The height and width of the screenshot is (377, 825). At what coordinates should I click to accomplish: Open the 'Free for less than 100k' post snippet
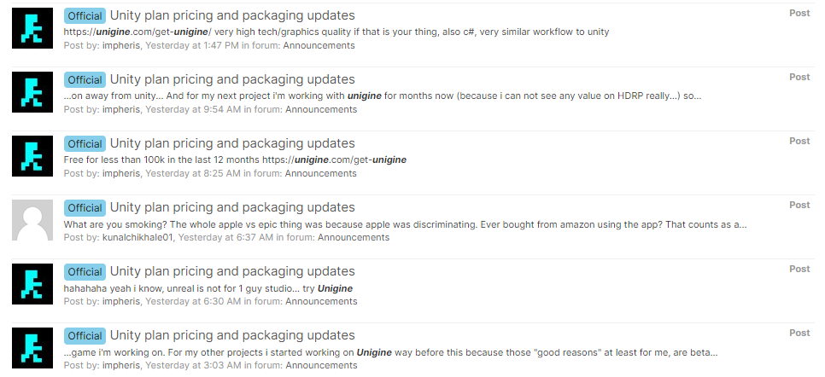point(235,159)
